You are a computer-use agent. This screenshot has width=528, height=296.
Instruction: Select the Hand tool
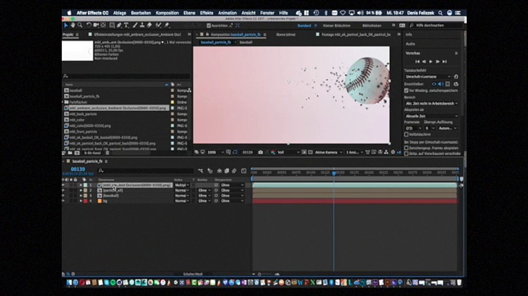pos(73,25)
